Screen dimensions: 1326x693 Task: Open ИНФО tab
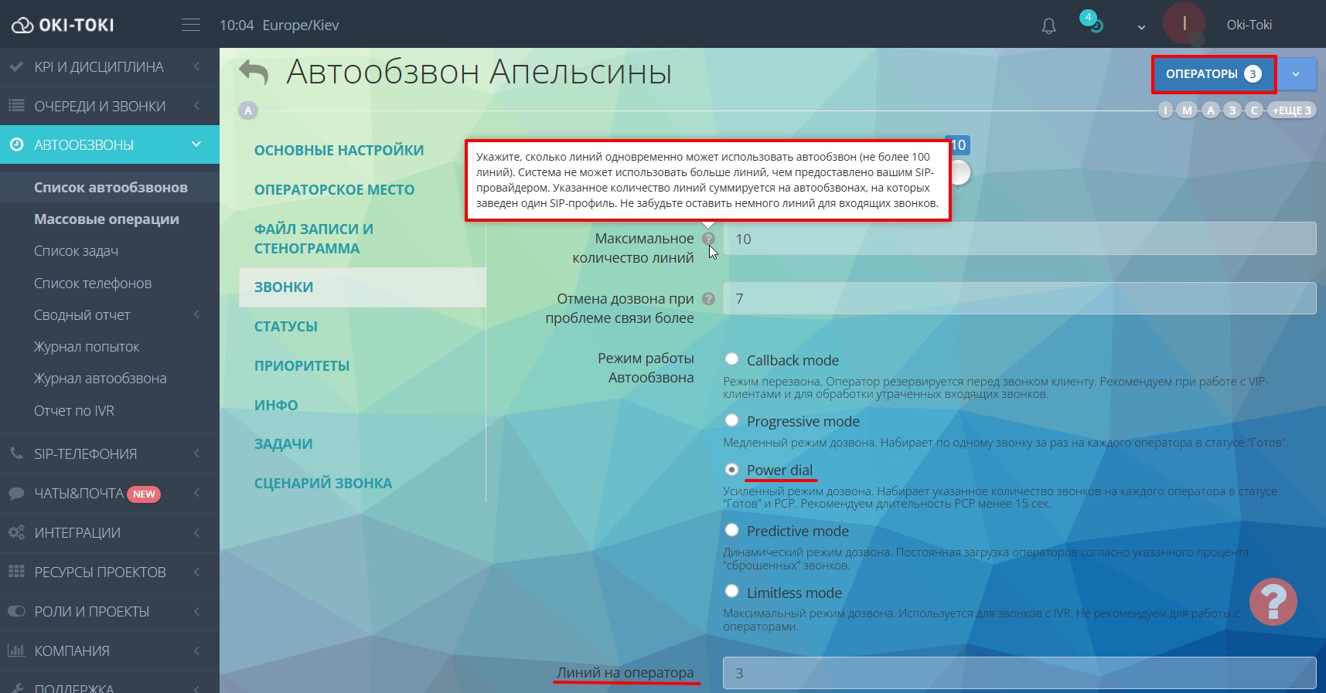[x=276, y=405]
